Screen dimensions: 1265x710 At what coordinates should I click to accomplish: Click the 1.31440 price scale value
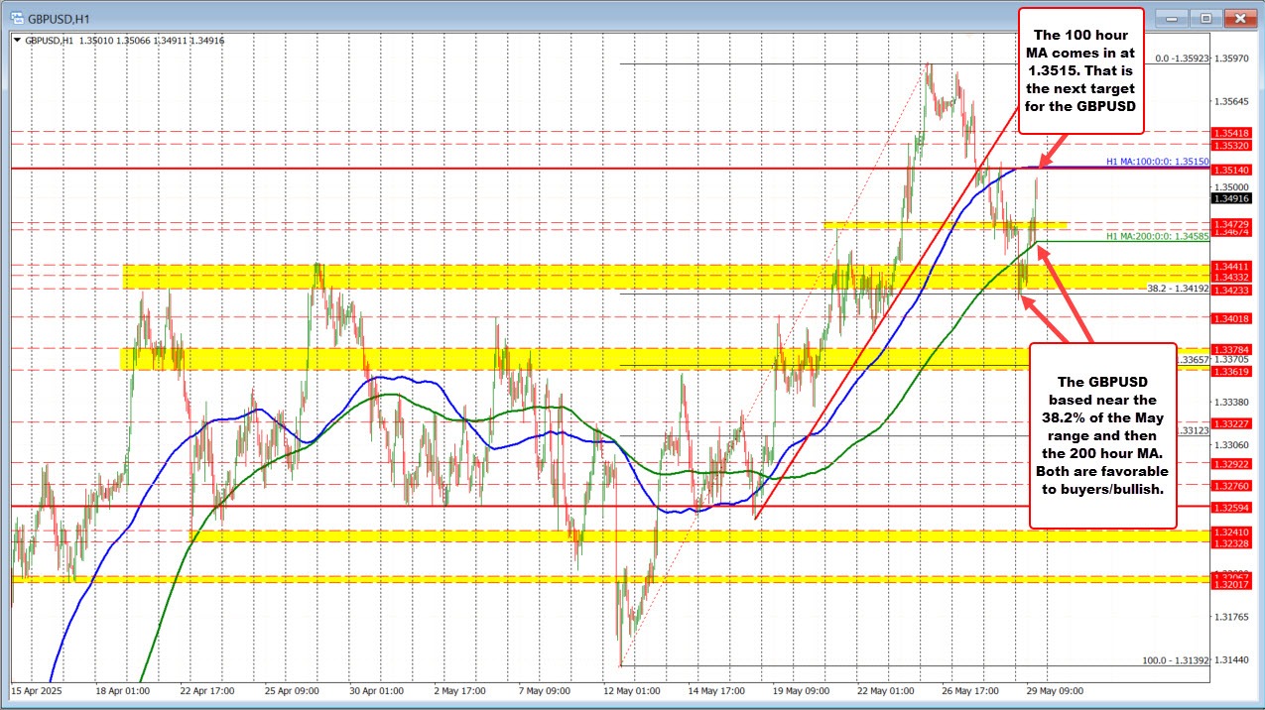coord(1232,659)
